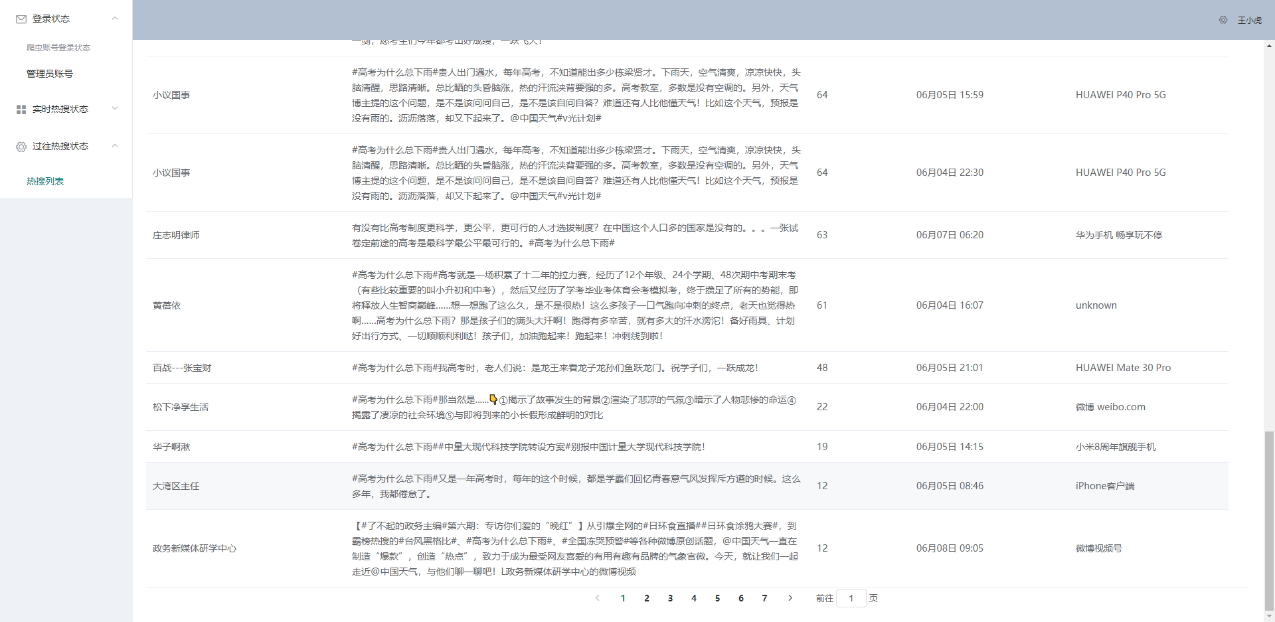1275x622 pixels.
Task: Go to page 7
Action: [x=764, y=598]
